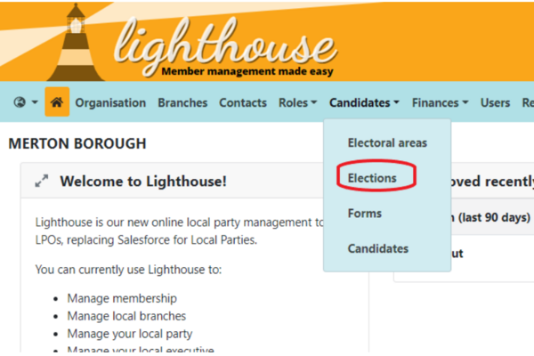Click the MERTON BOROUGH title

[77, 143]
